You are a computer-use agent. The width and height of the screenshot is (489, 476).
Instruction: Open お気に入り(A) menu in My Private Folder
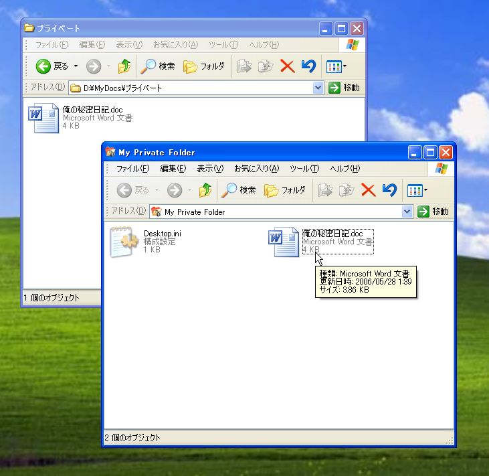tap(256, 169)
